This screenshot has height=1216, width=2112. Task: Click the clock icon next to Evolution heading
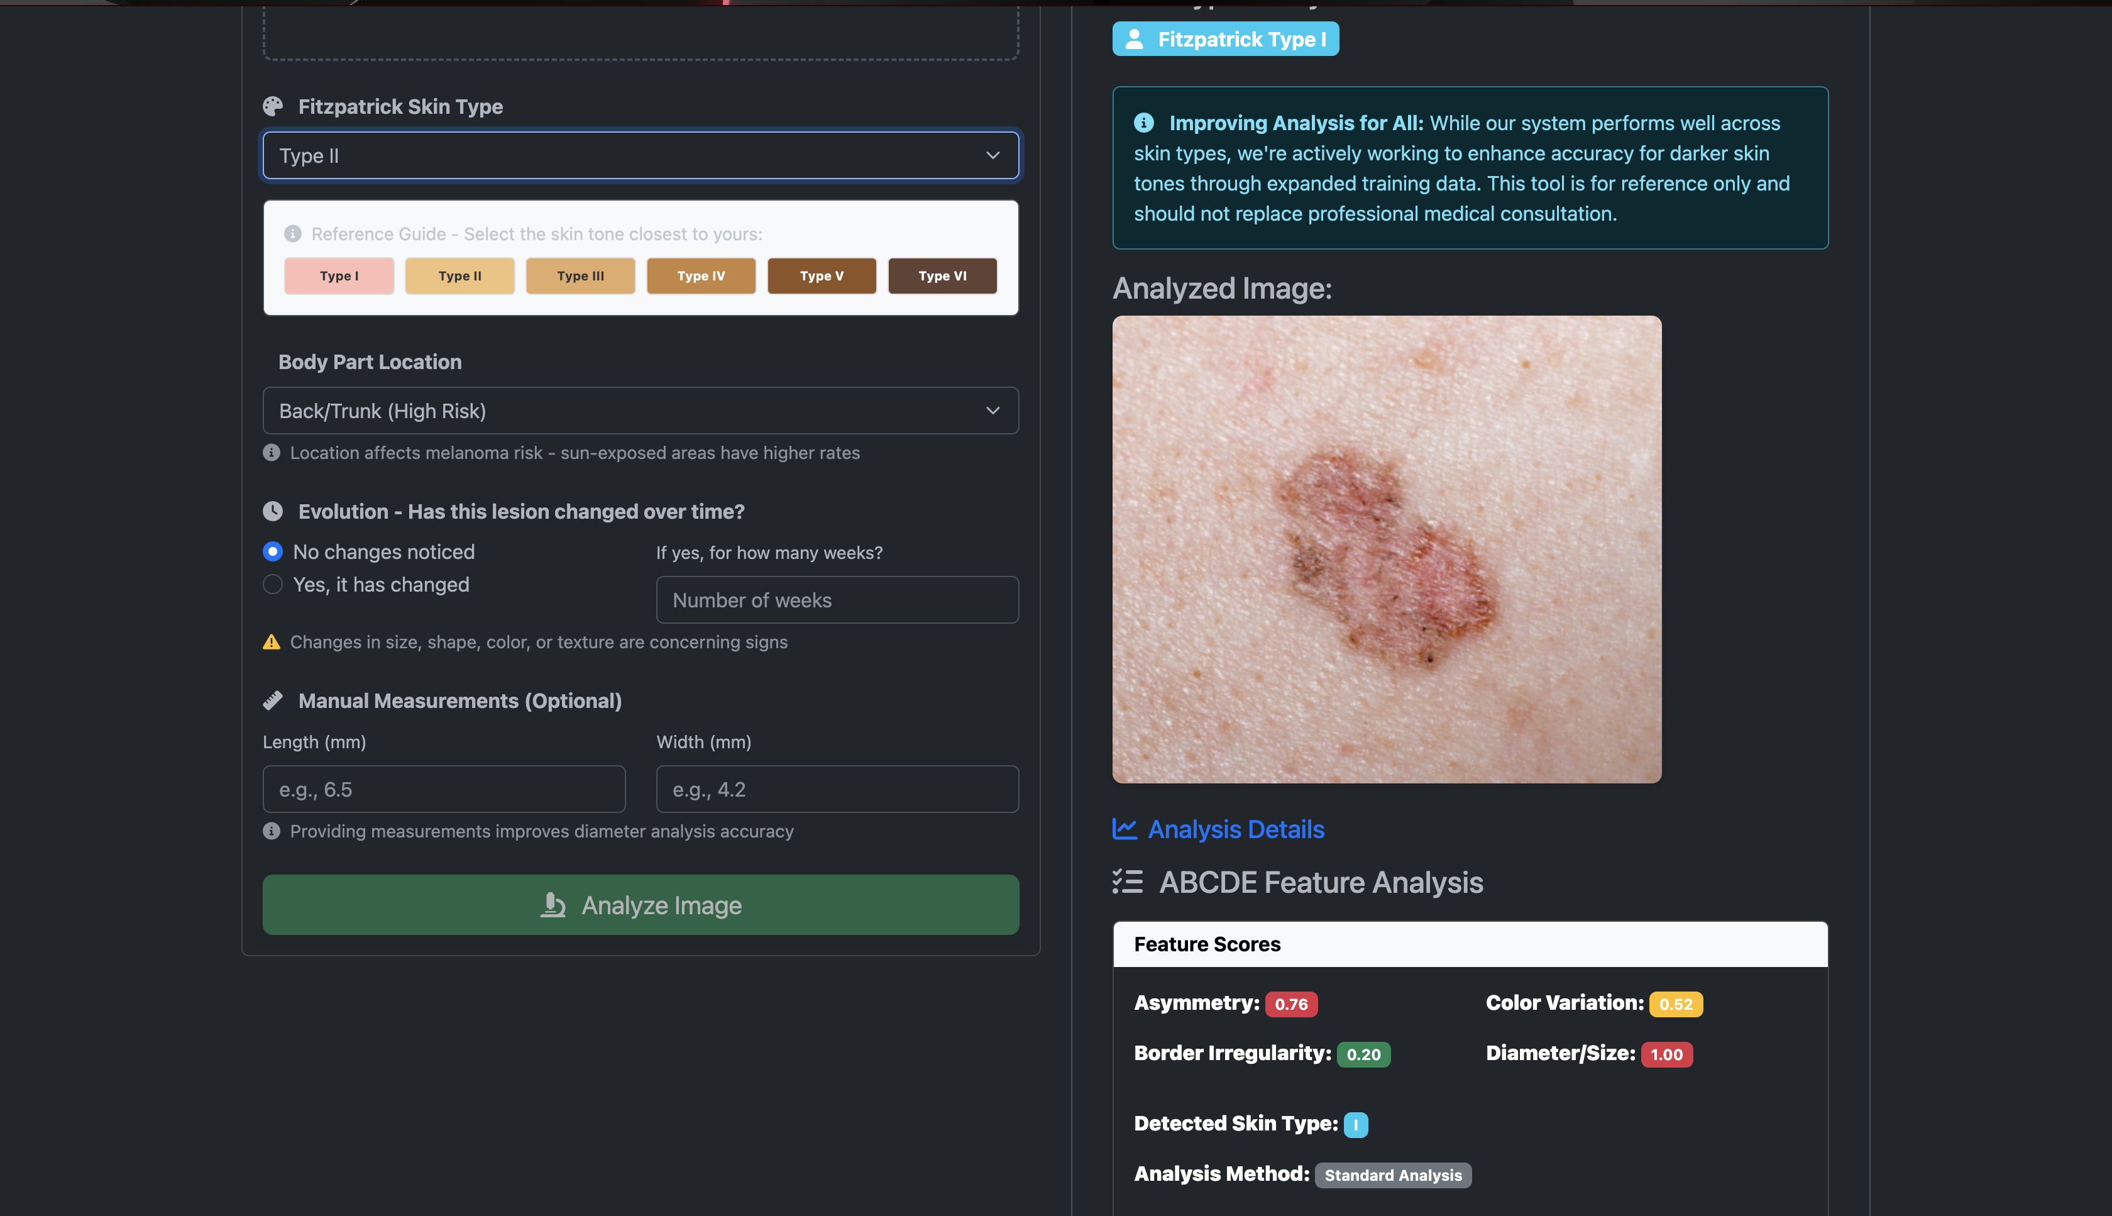coord(273,511)
